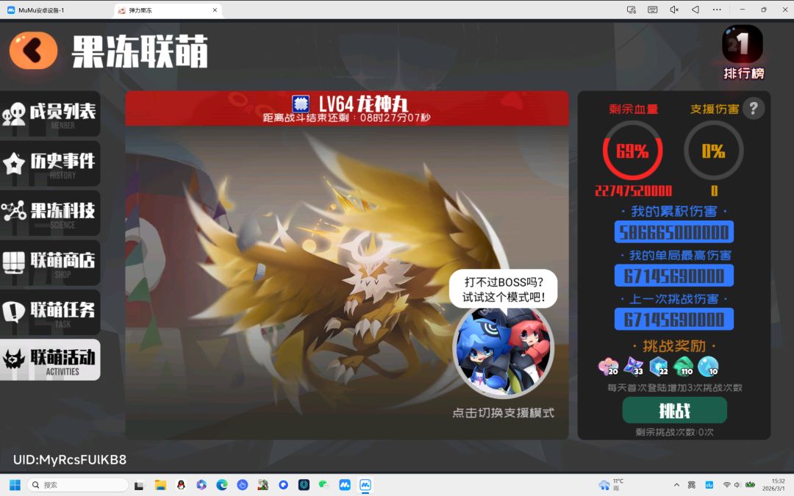The width and height of the screenshot is (794, 496).
Task: Click the question mark help icon
Action: (753, 108)
